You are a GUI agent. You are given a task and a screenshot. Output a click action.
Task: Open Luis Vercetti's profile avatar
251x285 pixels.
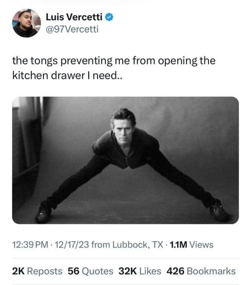point(26,23)
